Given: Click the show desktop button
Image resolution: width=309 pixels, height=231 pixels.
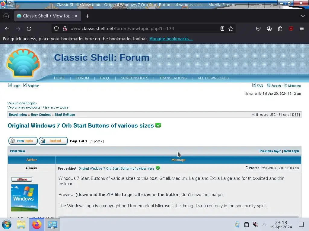Looking at the screenshot, I should [x=301, y=224].
